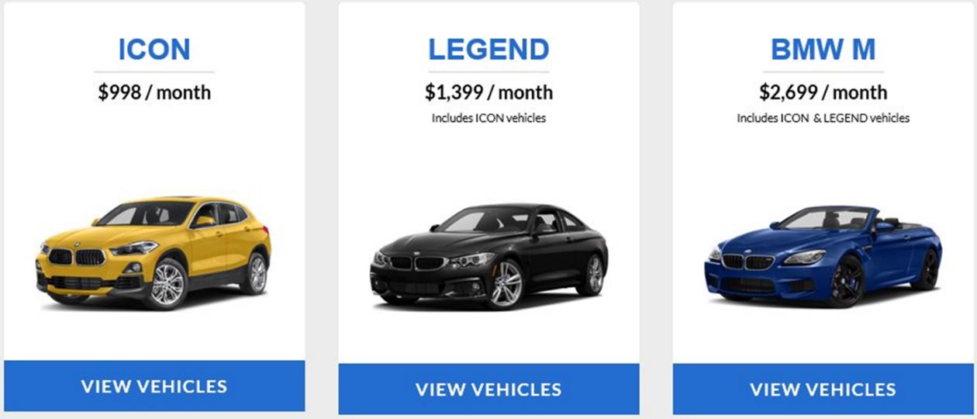
Task: Click the $998 / month price
Action: [x=154, y=92]
